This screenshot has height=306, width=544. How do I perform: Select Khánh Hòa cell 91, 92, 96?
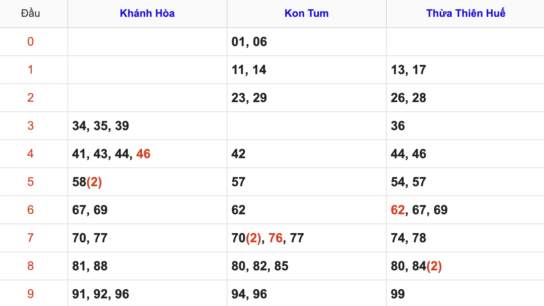[x=101, y=294]
